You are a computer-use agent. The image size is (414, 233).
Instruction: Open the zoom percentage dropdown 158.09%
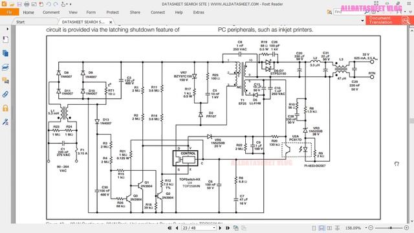point(365,228)
